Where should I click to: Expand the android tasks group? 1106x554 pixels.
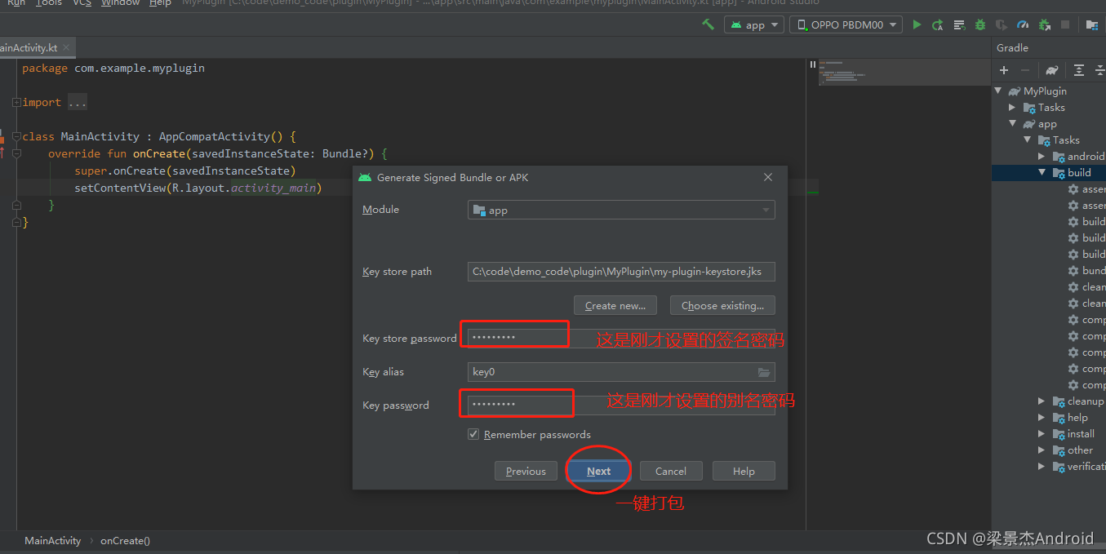coord(1042,157)
